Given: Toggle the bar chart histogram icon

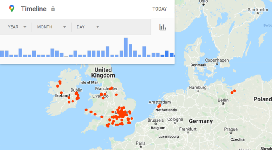Looking at the screenshot, I should pyautogui.click(x=163, y=27).
